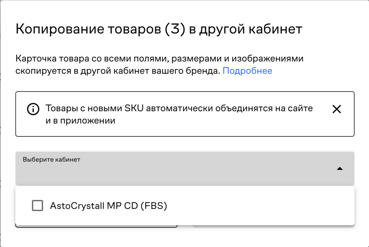Click the "(3)" product count in the title
Viewport: 369px width, 247px height.
click(x=175, y=29)
